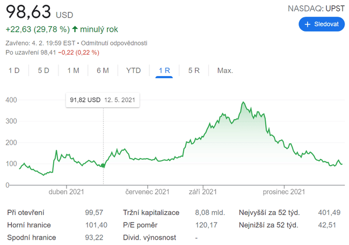Click the chart peak near 400 USD
The height and width of the screenshot is (245, 349).
tap(244, 102)
